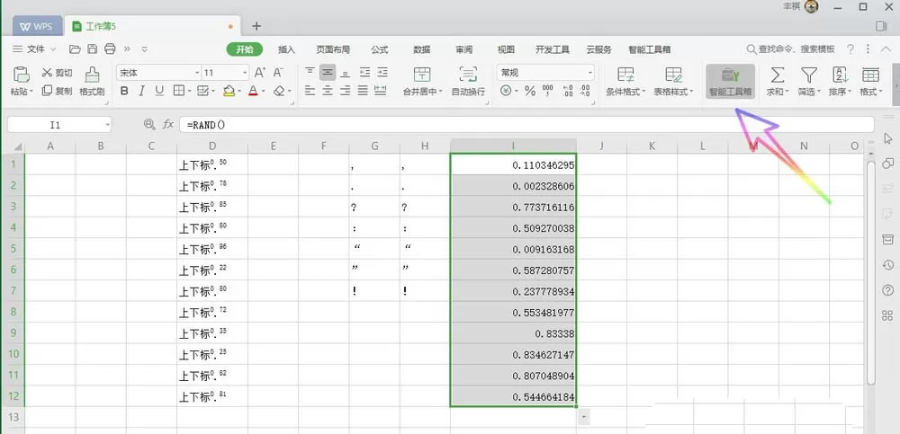Click the formula bar containing =RAND()
Viewport: 900px width, 434px height.
pyautogui.click(x=526, y=124)
